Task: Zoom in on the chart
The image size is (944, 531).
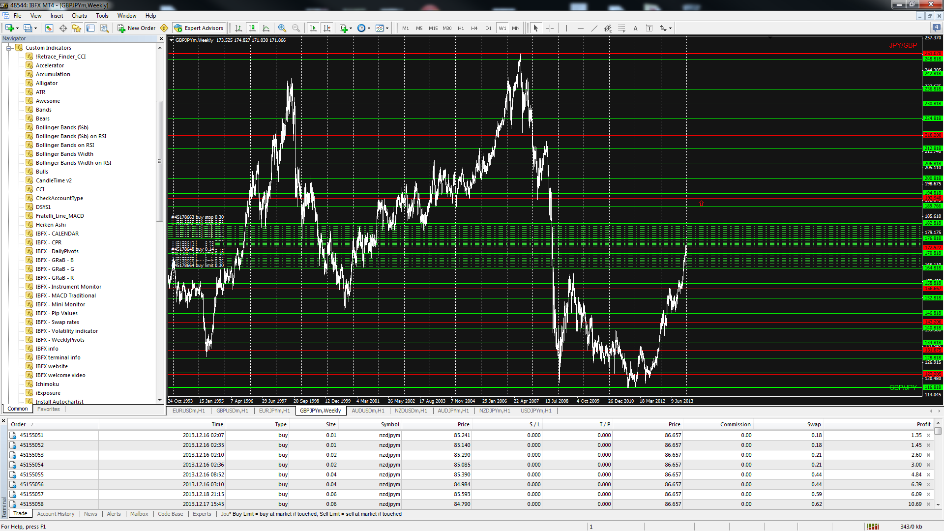Action: click(x=282, y=28)
